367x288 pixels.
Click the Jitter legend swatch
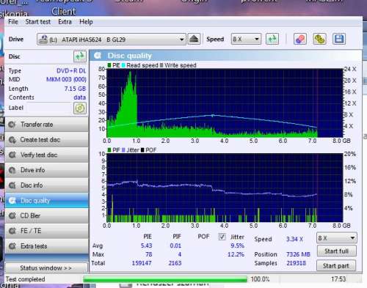point(123,150)
